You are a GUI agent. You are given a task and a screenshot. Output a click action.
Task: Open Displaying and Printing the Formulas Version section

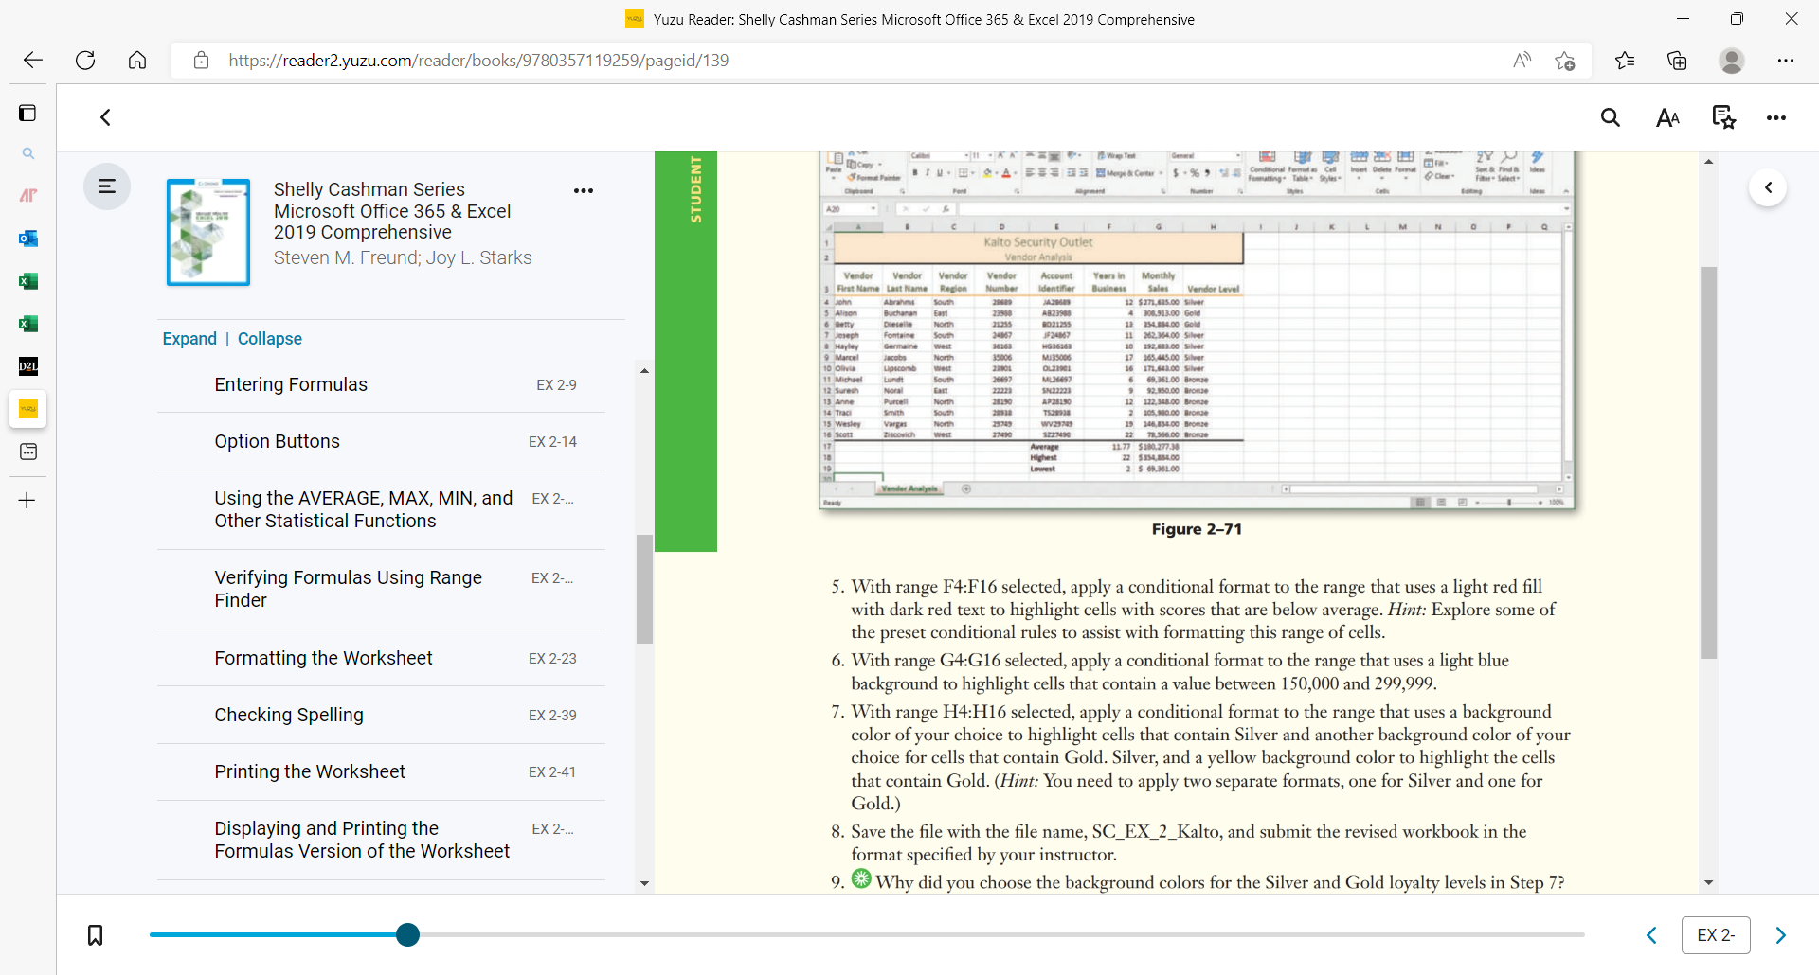point(381,840)
